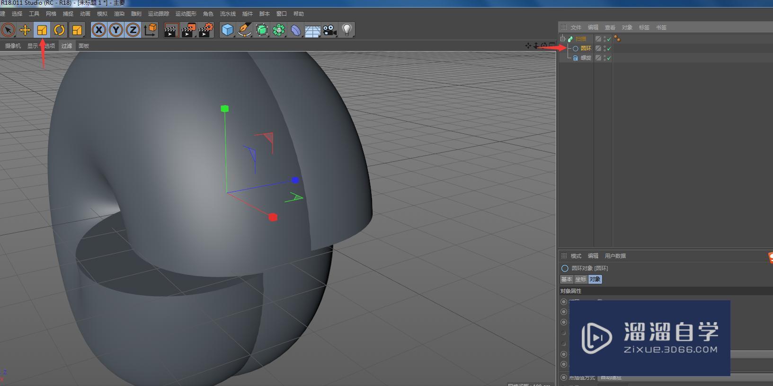Switch to the 基本 tab
This screenshot has width=773, height=386.
567,279
